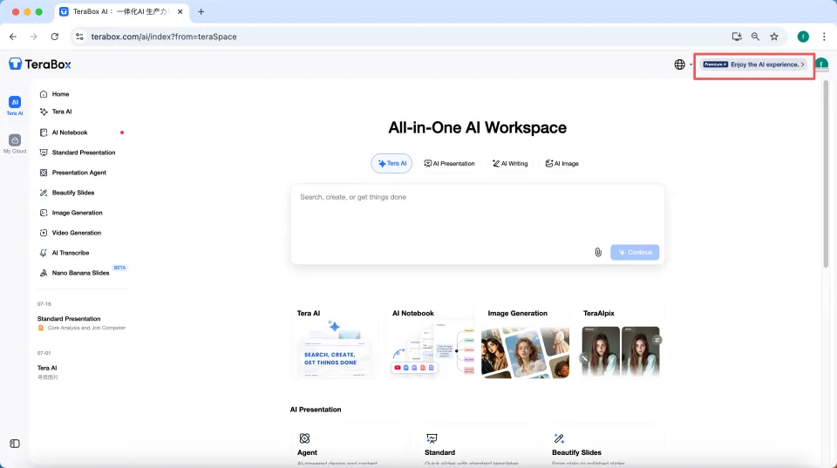Open AI Notebook from the sidebar
The width and height of the screenshot is (837, 468).
(x=70, y=132)
